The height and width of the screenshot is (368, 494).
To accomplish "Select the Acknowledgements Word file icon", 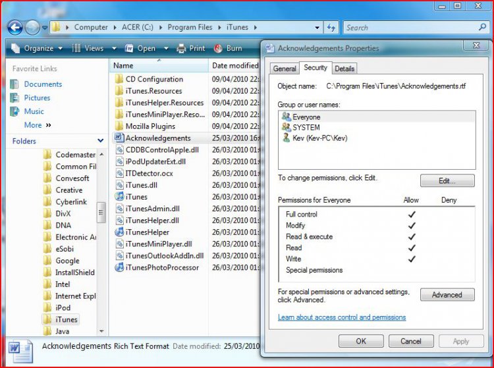I will [119, 138].
